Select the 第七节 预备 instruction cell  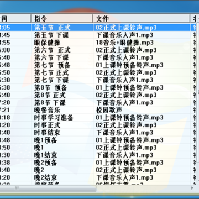[x=53, y=65]
